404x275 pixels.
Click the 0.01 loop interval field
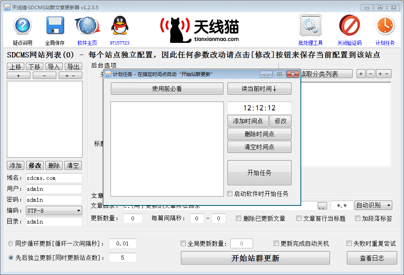pos(123,243)
